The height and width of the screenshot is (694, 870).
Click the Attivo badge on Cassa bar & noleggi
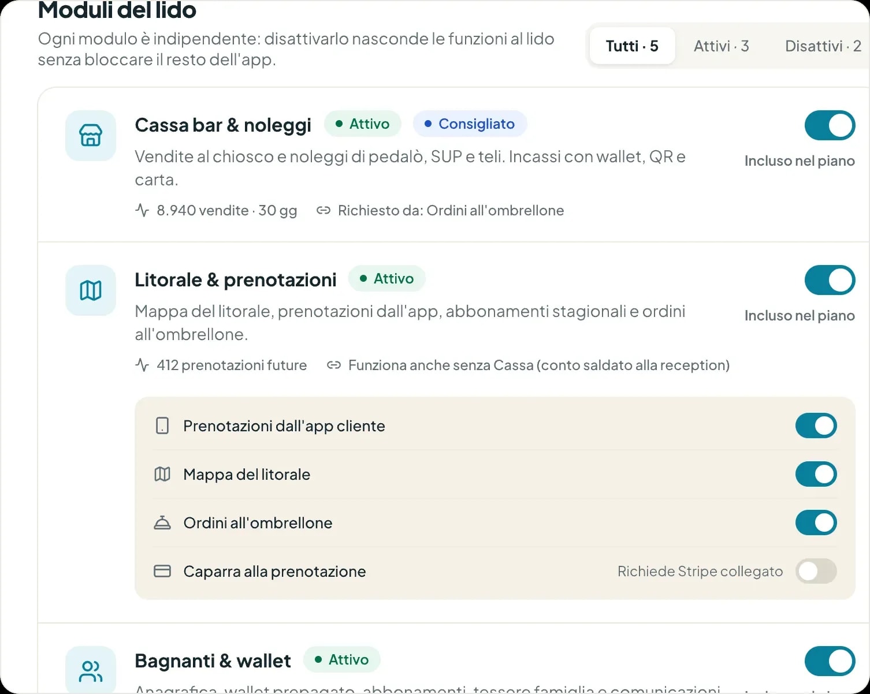363,124
